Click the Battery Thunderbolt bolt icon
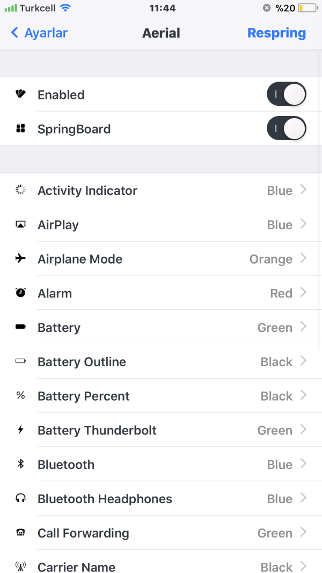This screenshot has width=322, height=573. [20, 430]
